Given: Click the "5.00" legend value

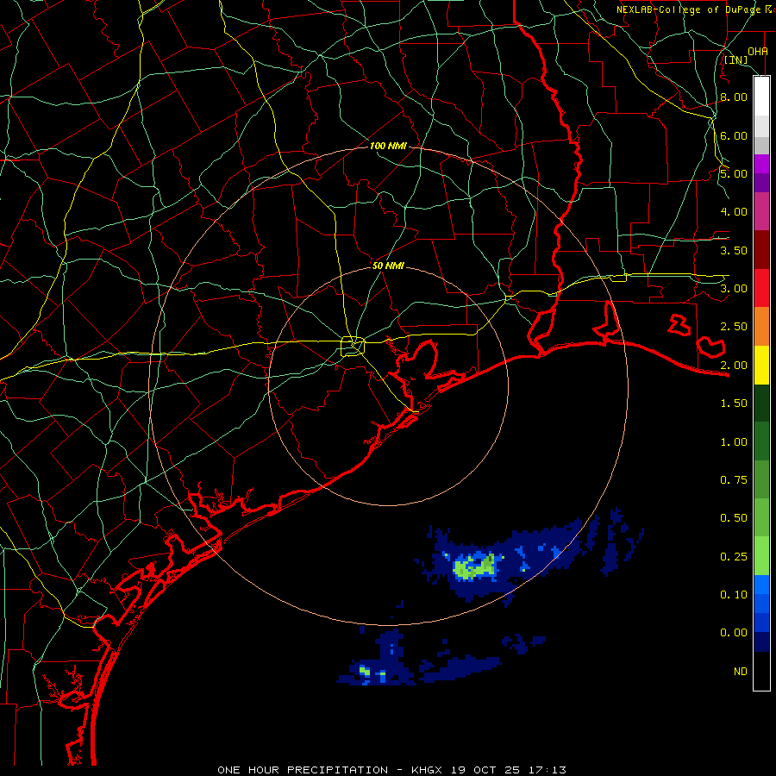Looking at the screenshot, I should click(x=734, y=173).
